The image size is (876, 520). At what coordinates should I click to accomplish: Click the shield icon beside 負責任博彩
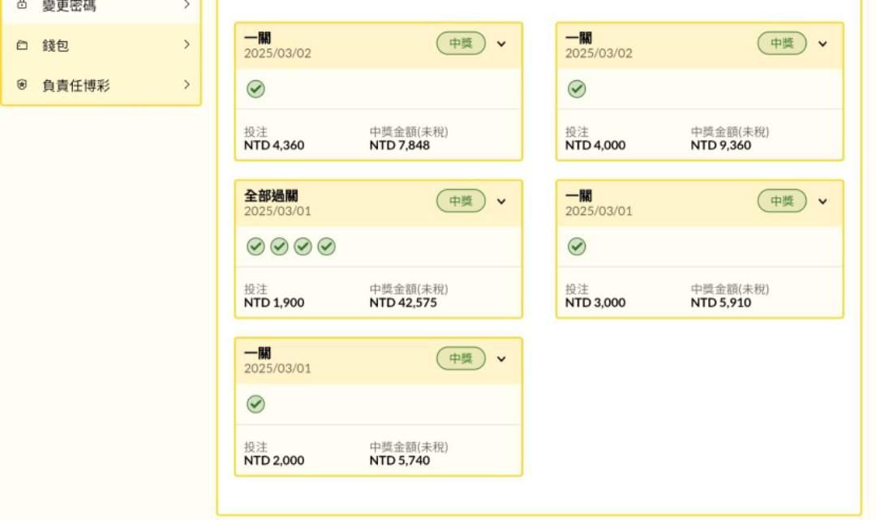[x=22, y=84]
